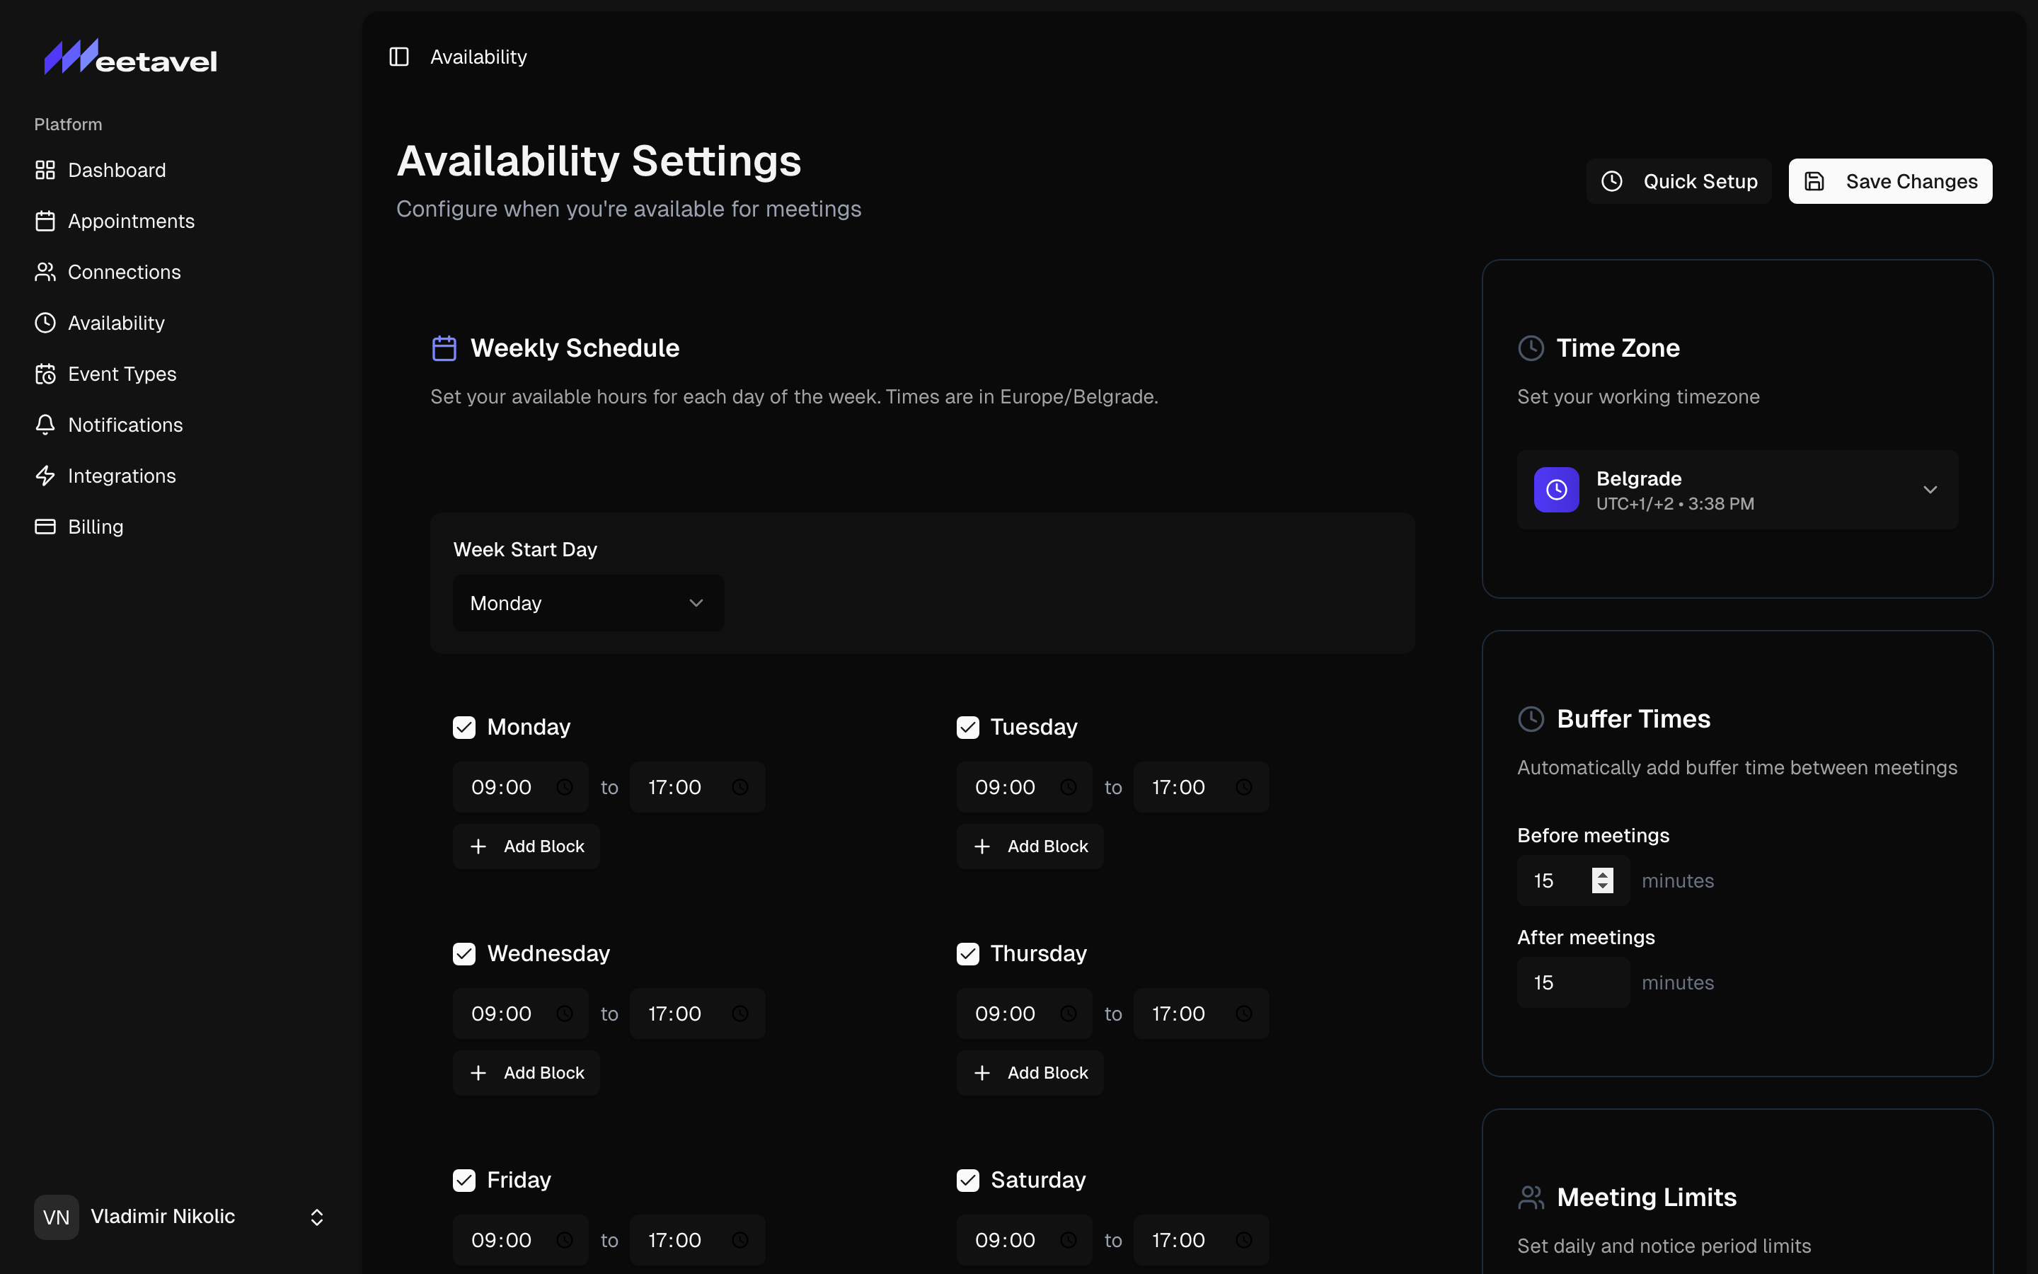Add a time block under Monday
The width and height of the screenshot is (2038, 1274).
coord(526,846)
